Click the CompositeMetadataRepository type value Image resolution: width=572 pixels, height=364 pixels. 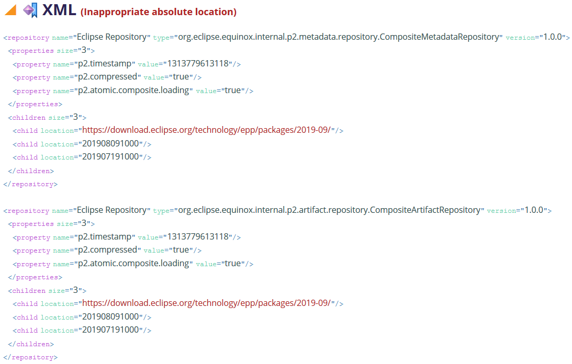coord(338,37)
